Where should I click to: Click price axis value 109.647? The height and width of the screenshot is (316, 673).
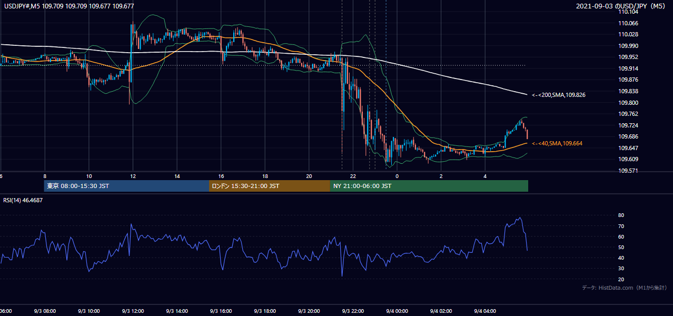point(629,148)
